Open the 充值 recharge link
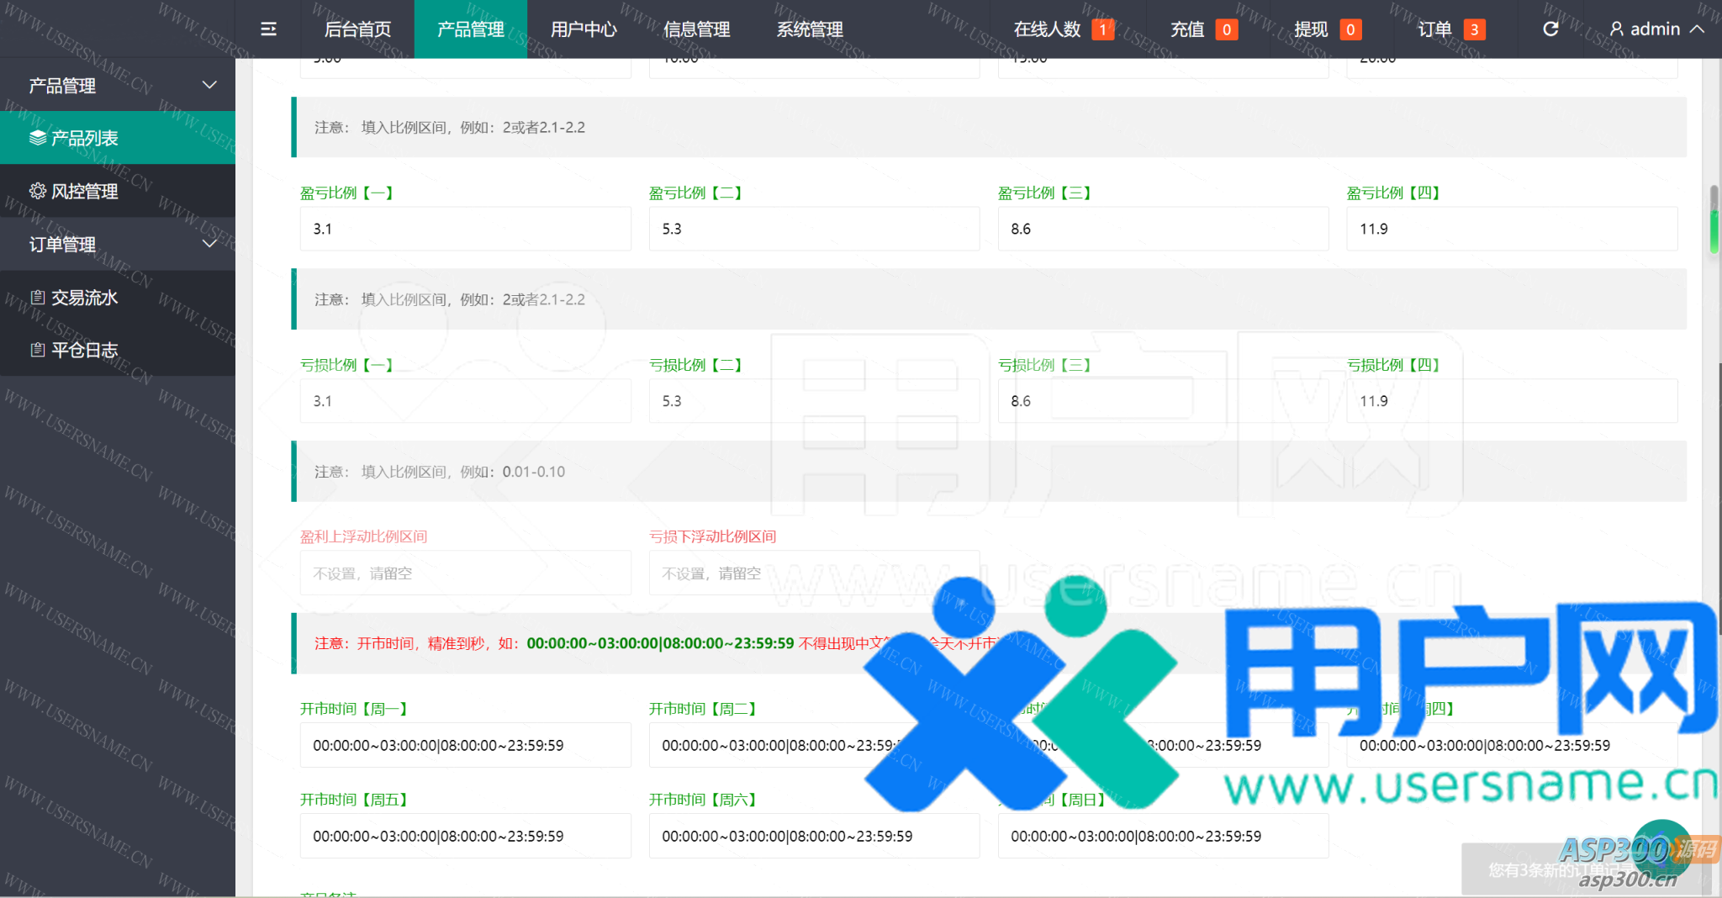Image resolution: width=1722 pixels, height=898 pixels. pos(1187,29)
